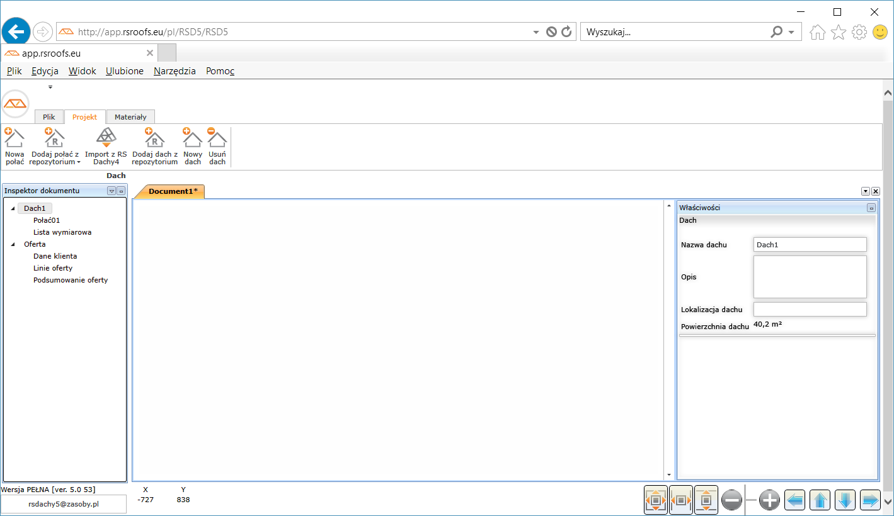Remove roof using Usuń dach icon
The width and height of the screenshot is (894, 516).
[217, 138]
